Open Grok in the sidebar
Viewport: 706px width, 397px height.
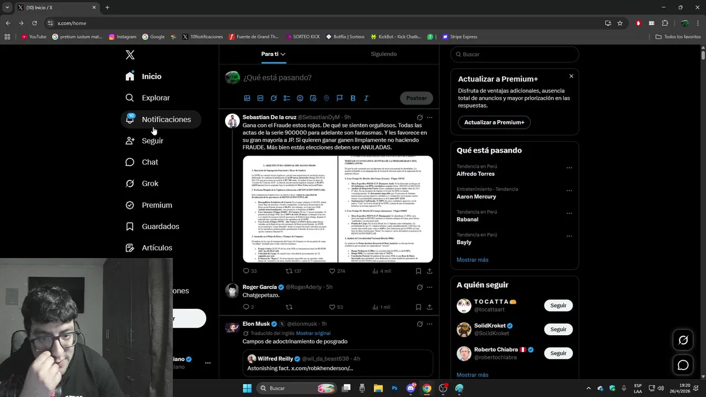142,184
